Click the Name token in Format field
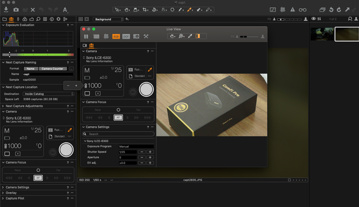This screenshot has height=207, width=359. click(30, 68)
